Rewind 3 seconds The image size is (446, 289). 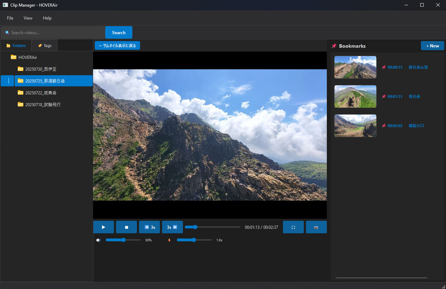(149, 227)
